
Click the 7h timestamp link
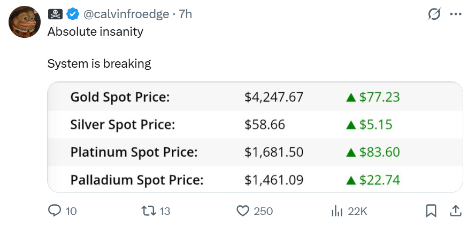click(185, 14)
